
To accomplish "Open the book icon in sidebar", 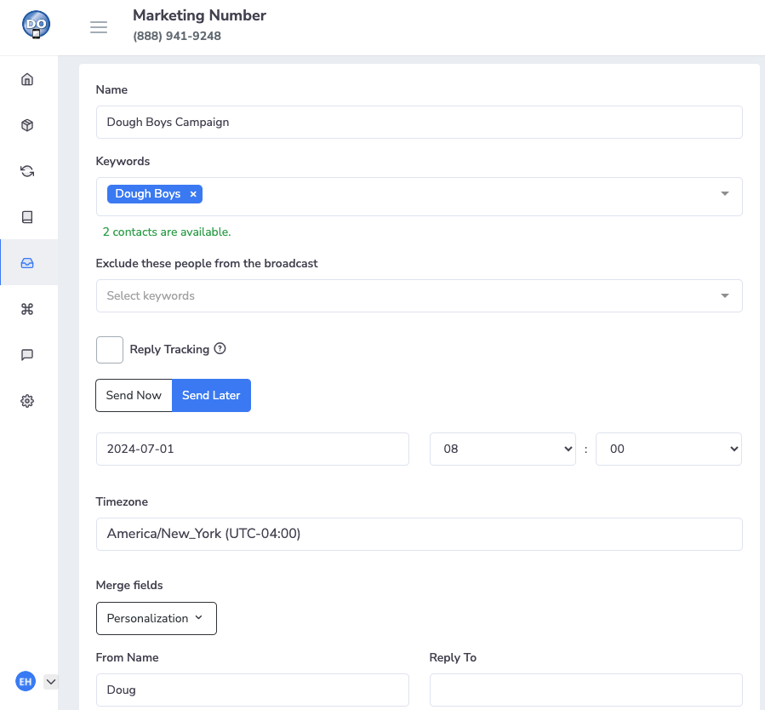I will coord(27,217).
